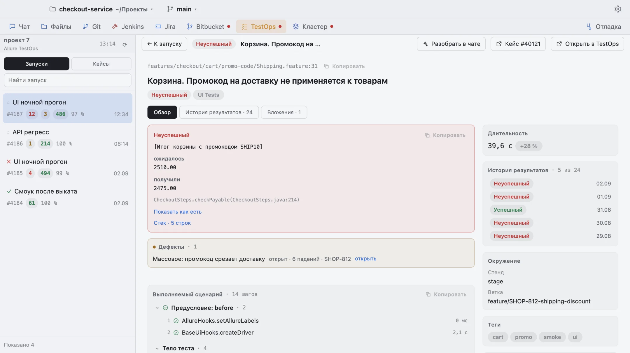Switch to the Кейсы segment
630x353 pixels.
[x=101, y=64]
